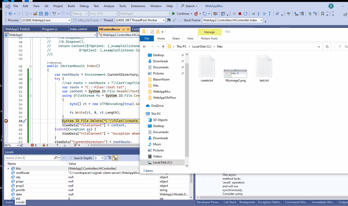Open the Any CPU platform dropdown

(x=104, y=14)
